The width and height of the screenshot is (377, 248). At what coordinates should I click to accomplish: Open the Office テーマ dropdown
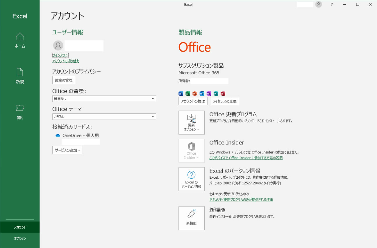tap(104, 117)
